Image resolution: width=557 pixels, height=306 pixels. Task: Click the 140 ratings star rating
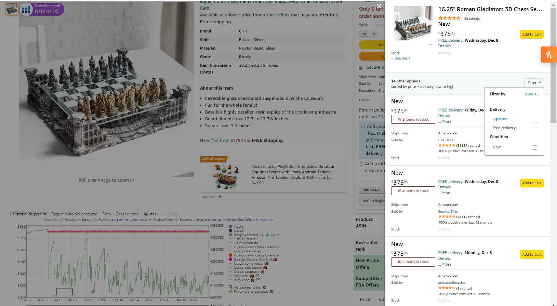tap(449, 18)
